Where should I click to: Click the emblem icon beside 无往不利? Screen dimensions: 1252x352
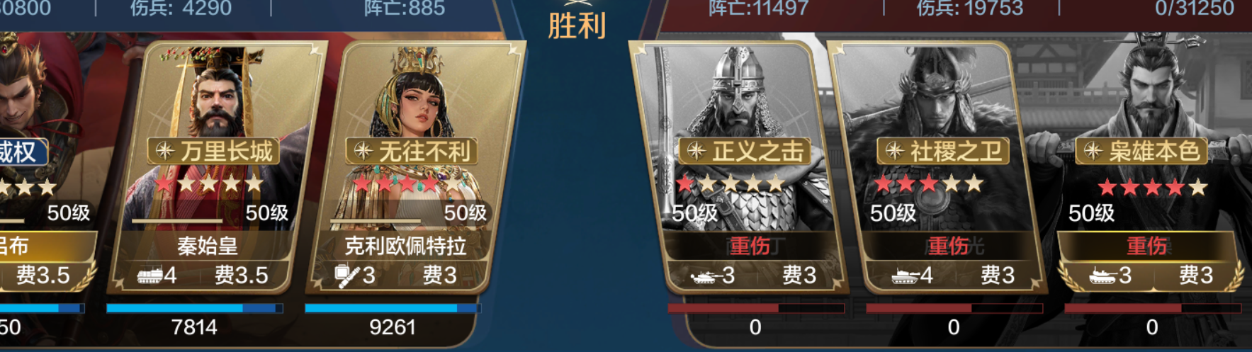363,150
